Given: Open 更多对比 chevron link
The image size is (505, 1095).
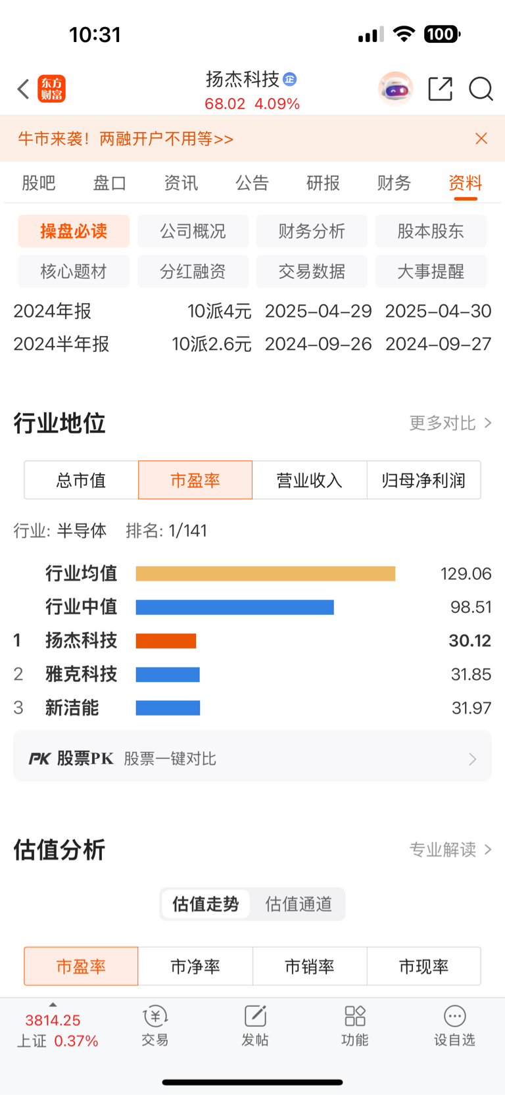Looking at the screenshot, I should pyautogui.click(x=450, y=423).
